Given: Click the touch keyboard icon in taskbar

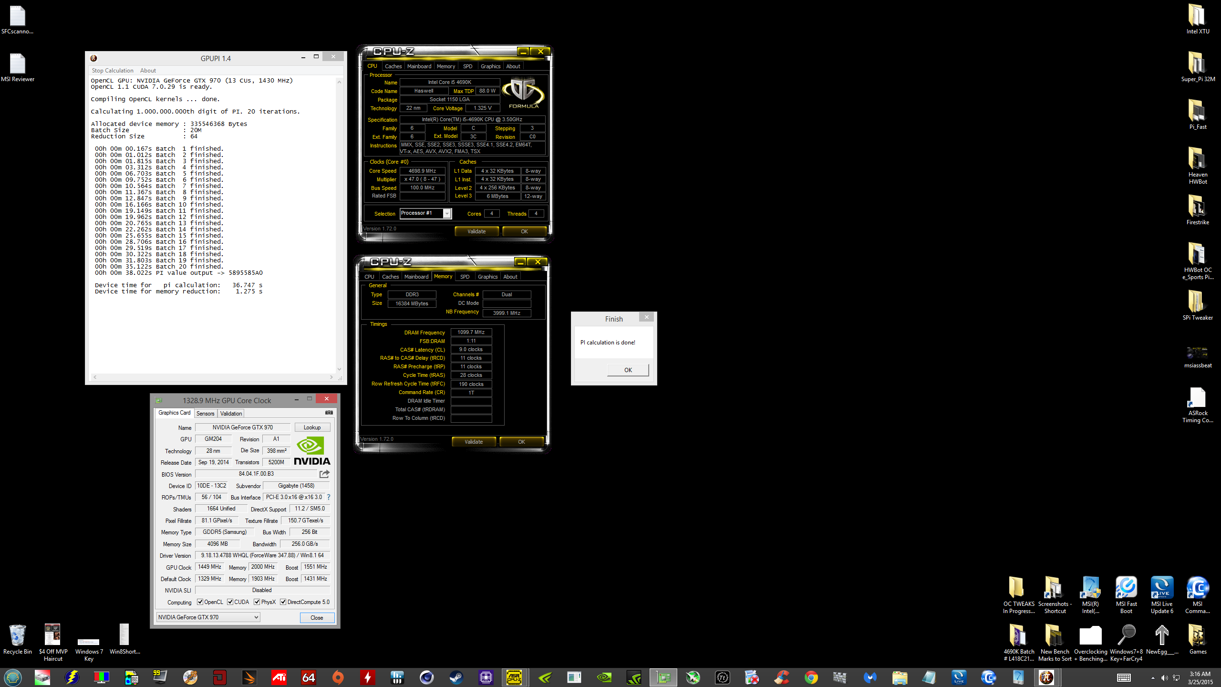Looking at the screenshot, I should 1124,677.
